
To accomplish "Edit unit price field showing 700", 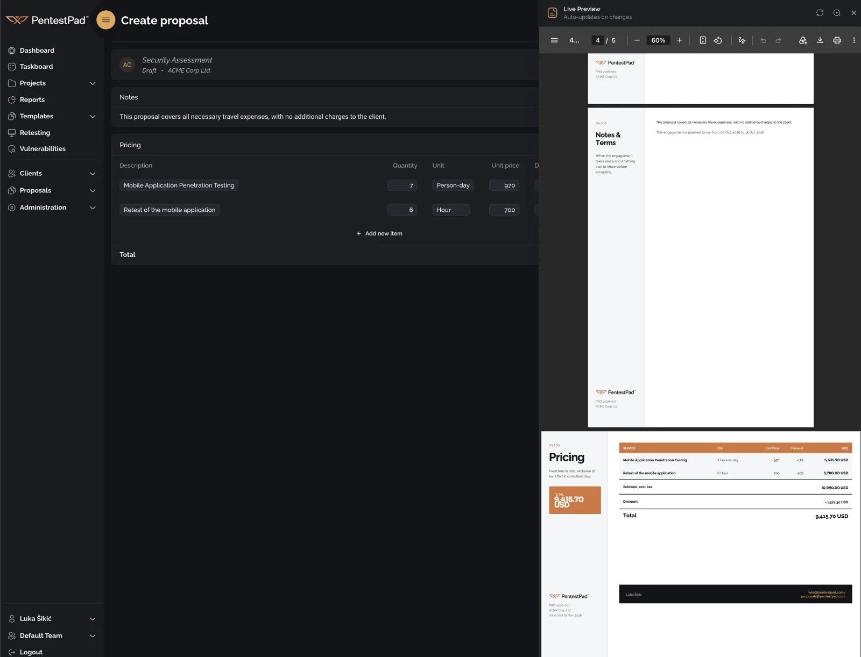I will tap(504, 210).
